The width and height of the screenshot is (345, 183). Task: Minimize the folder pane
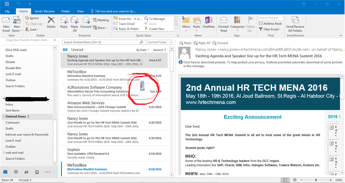click(55, 40)
